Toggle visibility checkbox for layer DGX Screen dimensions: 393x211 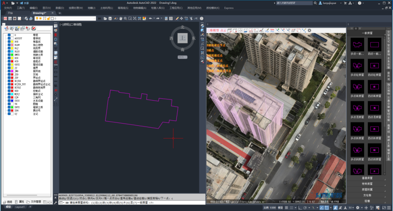9,42
